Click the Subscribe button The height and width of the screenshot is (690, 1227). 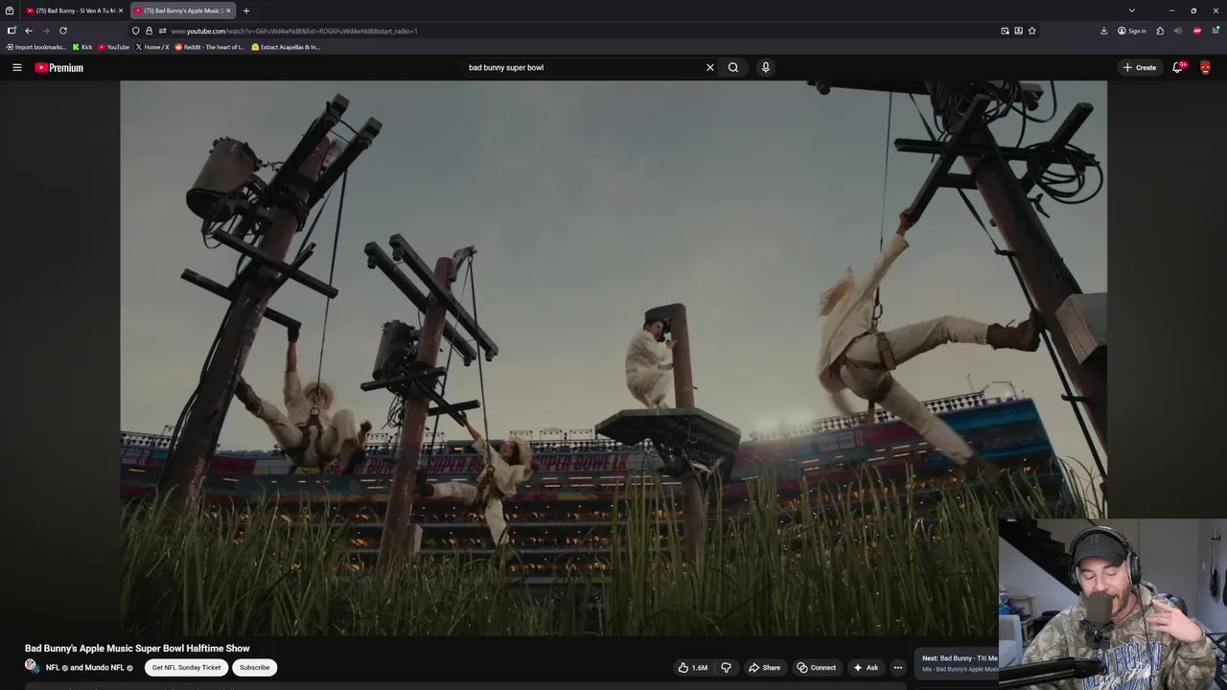tap(254, 667)
